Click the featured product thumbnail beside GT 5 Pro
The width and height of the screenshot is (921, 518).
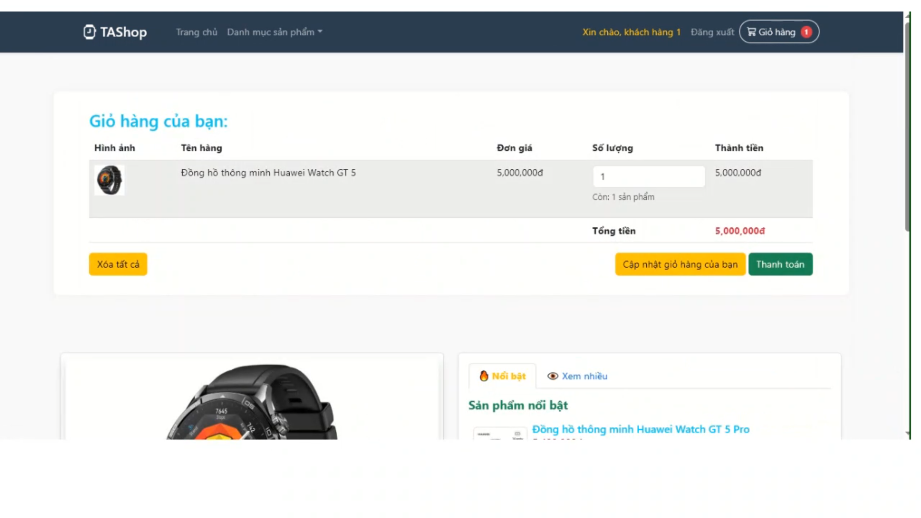click(500, 433)
